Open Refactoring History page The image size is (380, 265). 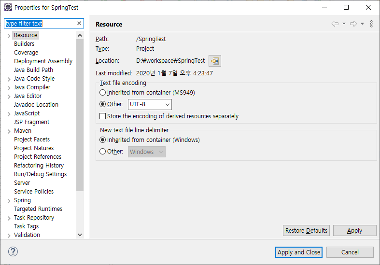point(39,166)
